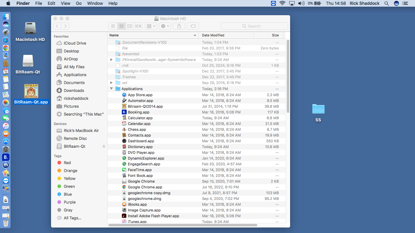Sort by Date Modified column header
Image resolution: width=415 pixels, height=233 pixels.
213,35
